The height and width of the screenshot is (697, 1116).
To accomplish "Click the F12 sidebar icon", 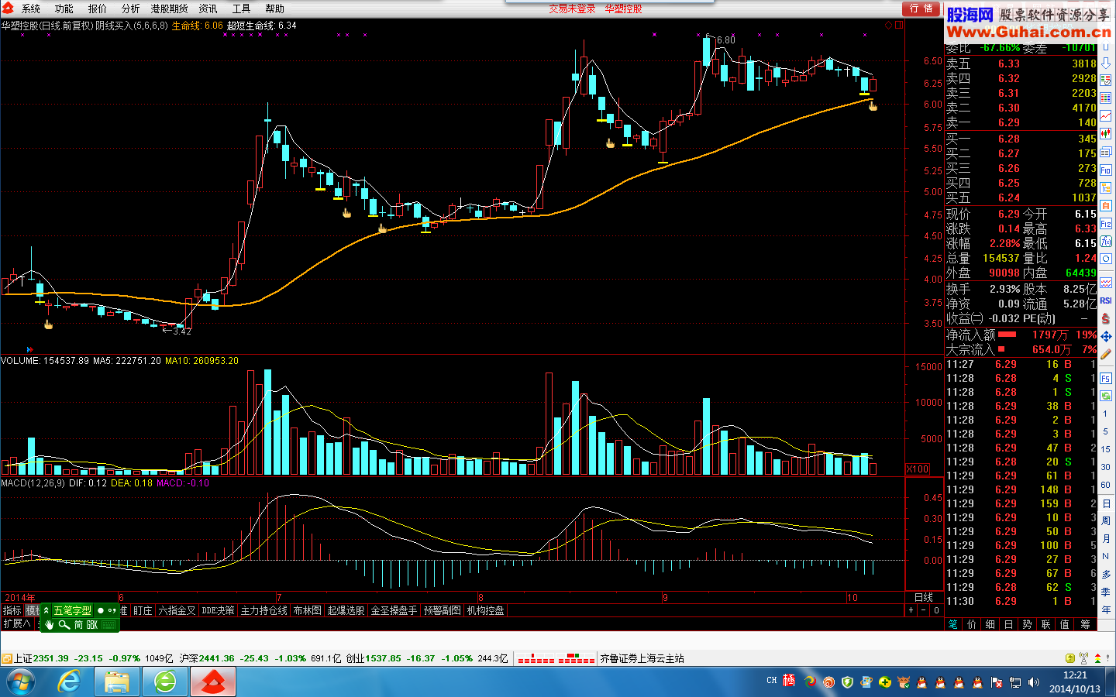I will tap(1106, 223).
